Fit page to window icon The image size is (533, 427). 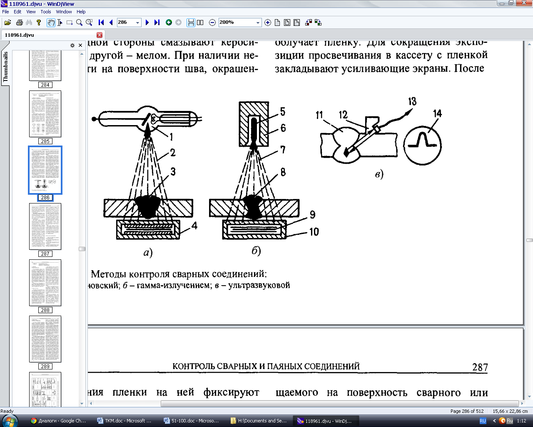(287, 23)
